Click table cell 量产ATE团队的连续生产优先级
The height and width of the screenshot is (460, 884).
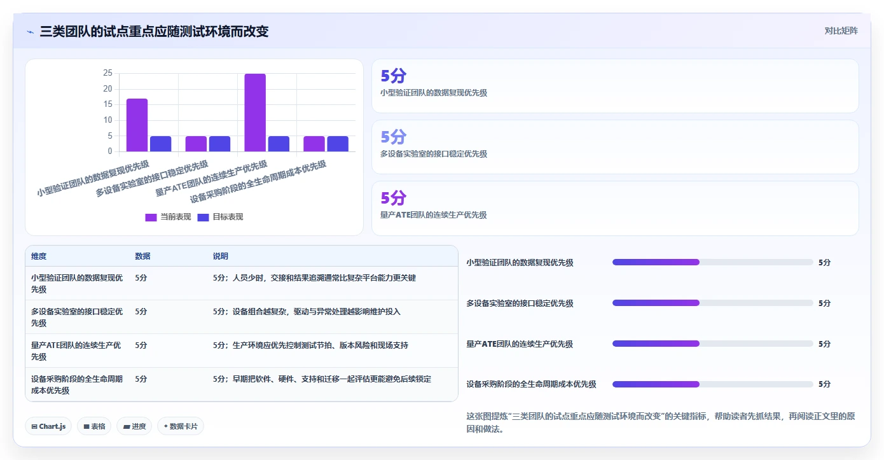tap(77, 351)
